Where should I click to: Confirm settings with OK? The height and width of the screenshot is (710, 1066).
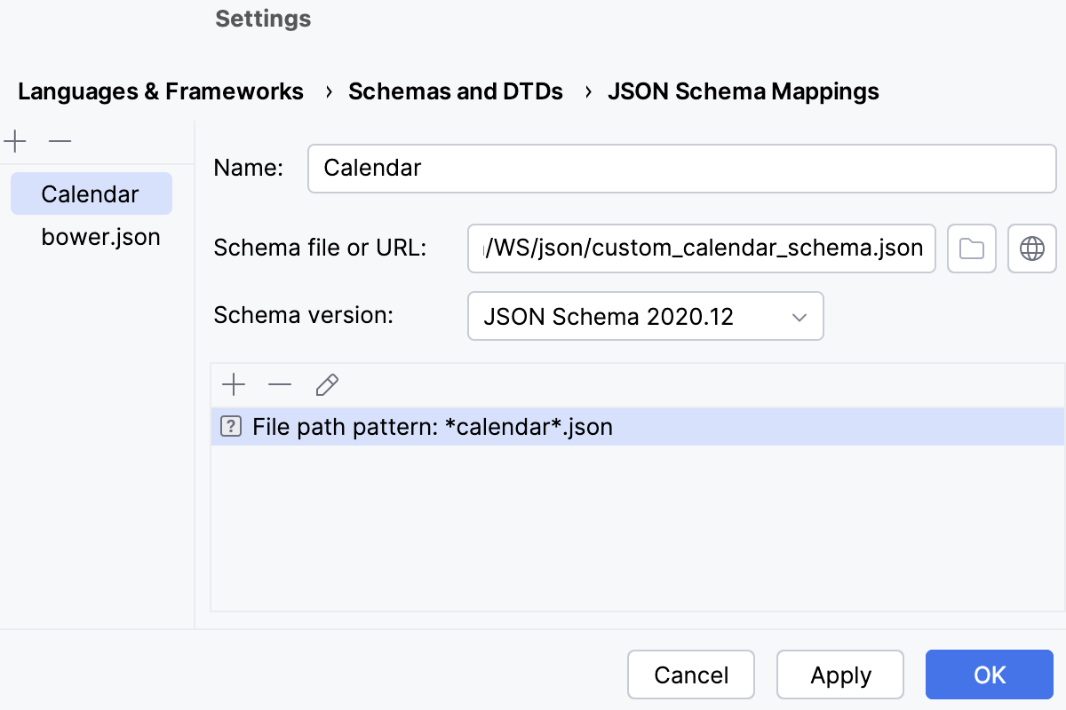click(x=989, y=674)
